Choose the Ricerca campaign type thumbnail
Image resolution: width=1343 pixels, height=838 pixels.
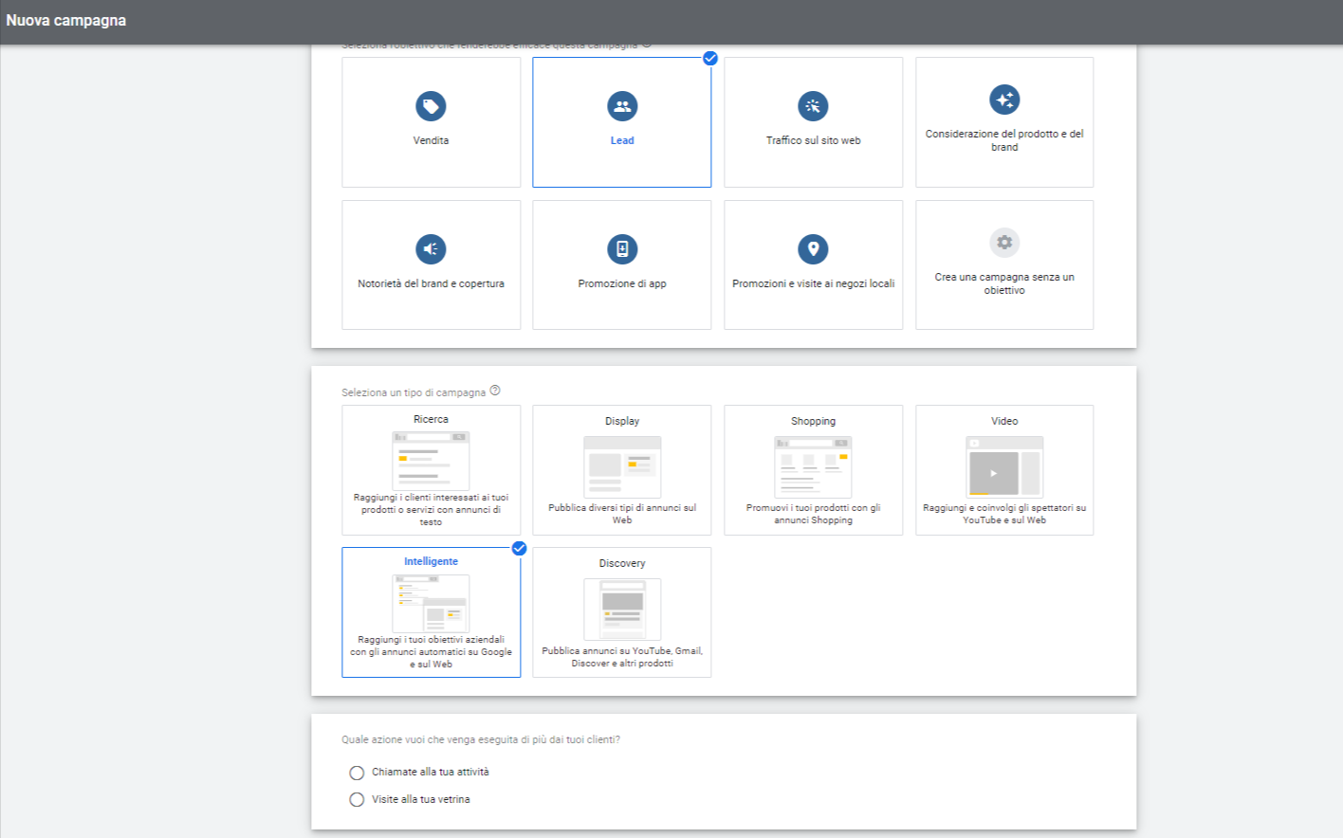[431, 461]
